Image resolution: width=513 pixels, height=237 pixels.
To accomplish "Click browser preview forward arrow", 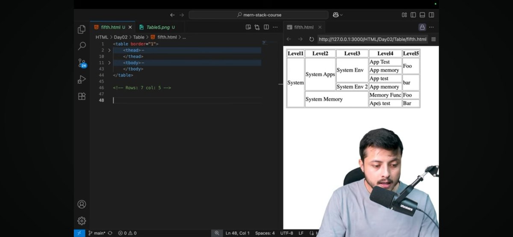I will tap(300, 39).
